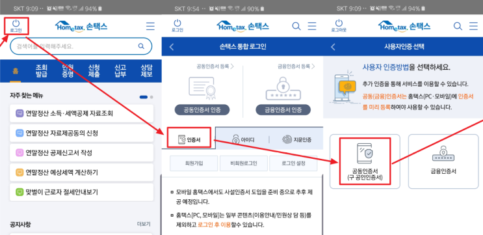
Task: Select the 지문인증 login tab
Action: point(296,139)
